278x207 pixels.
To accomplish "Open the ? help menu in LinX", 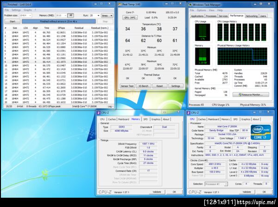I will coord(35,10).
